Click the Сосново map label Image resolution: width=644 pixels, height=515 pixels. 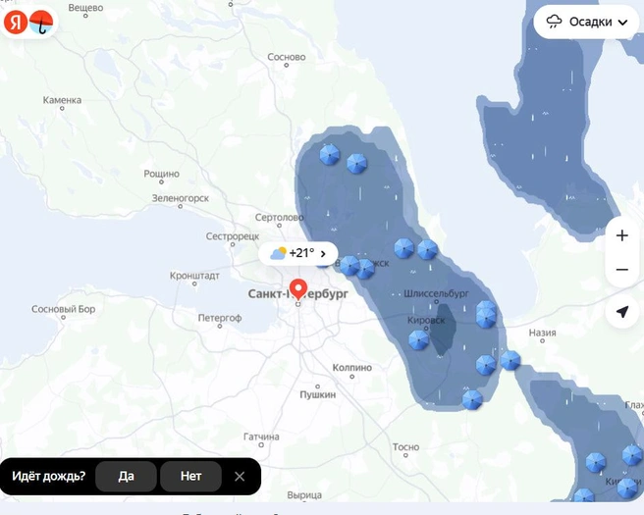pyautogui.click(x=287, y=57)
